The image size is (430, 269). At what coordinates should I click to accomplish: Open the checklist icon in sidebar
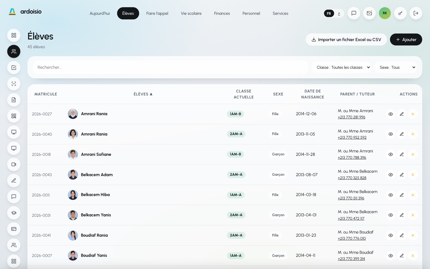click(x=14, y=68)
